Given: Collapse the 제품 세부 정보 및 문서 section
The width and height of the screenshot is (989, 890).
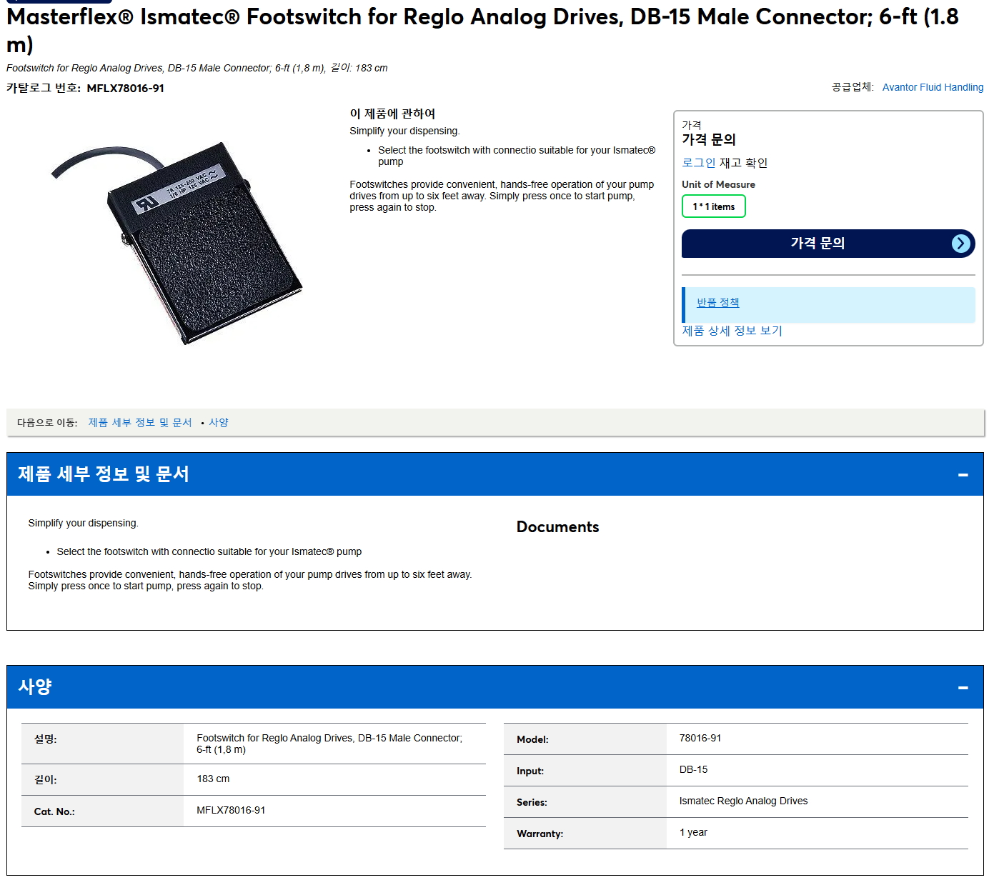Looking at the screenshot, I should click(x=963, y=474).
